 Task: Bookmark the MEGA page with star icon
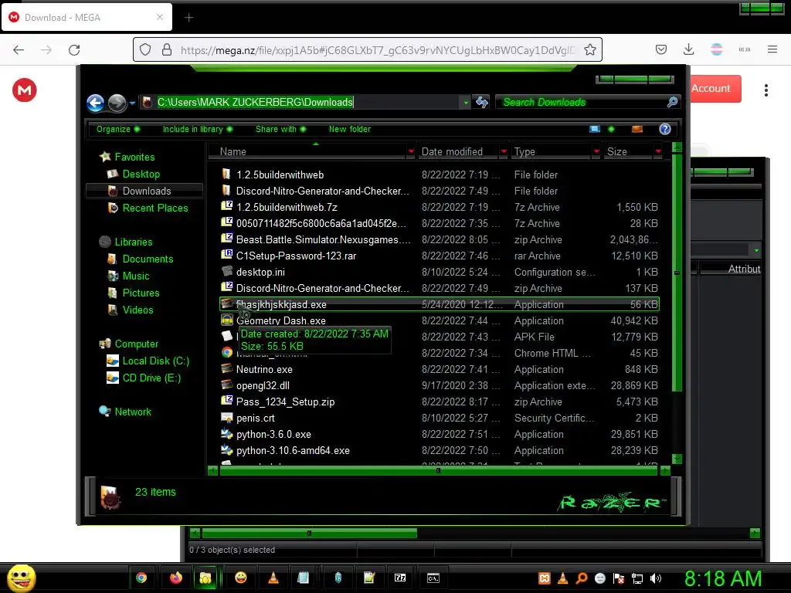click(x=589, y=49)
